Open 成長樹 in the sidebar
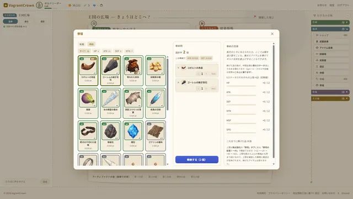The image size is (353, 199). tap(331, 60)
